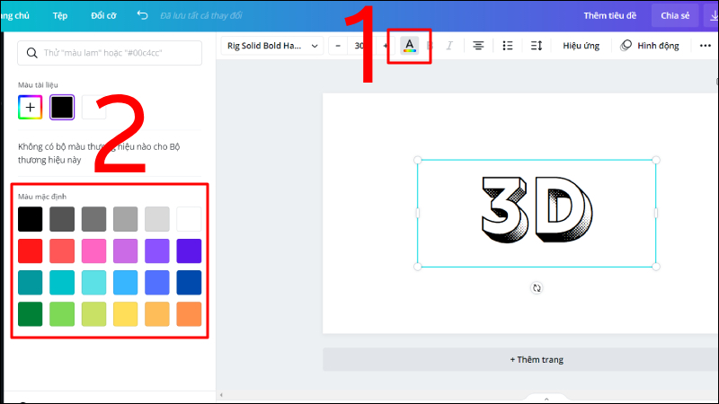The image size is (719, 404).
Task: Click the rotate handle below the text box
Action: (537, 288)
